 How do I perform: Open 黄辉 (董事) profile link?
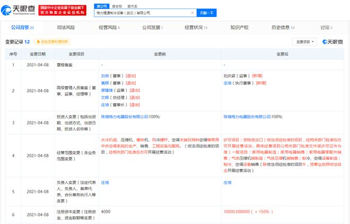(x=105, y=83)
